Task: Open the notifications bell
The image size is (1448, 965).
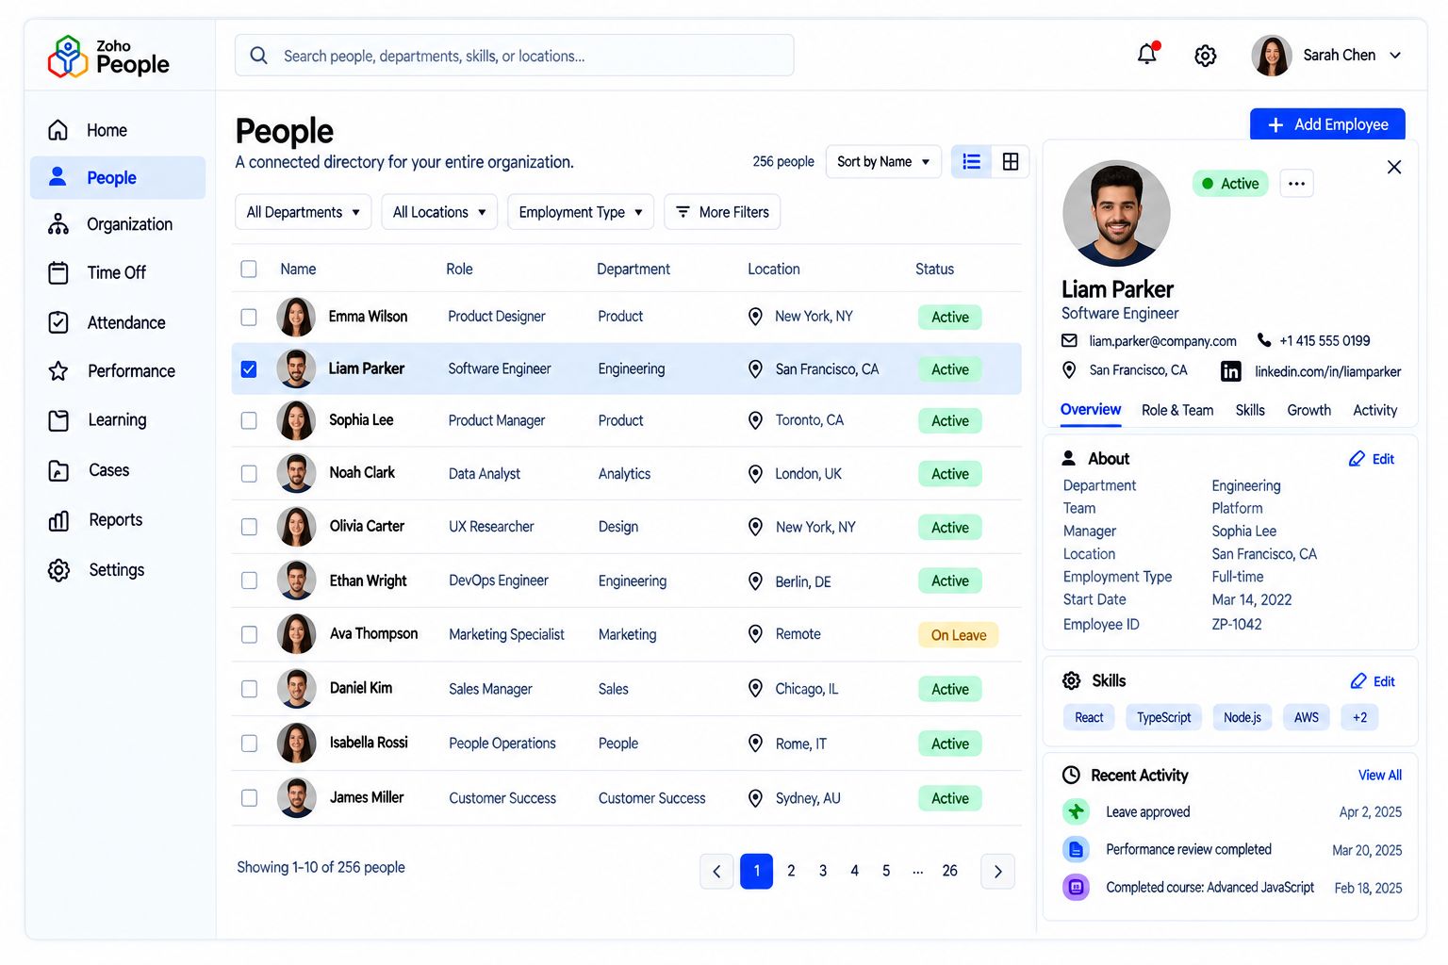Action: (1147, 55)
